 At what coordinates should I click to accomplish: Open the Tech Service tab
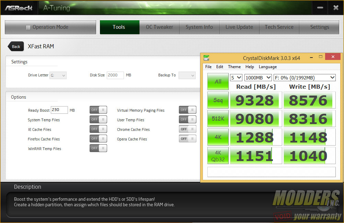click(279, 27)
